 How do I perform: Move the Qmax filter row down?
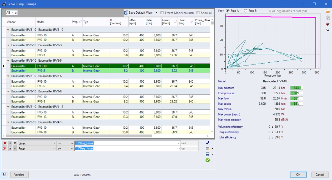point(15,143)
